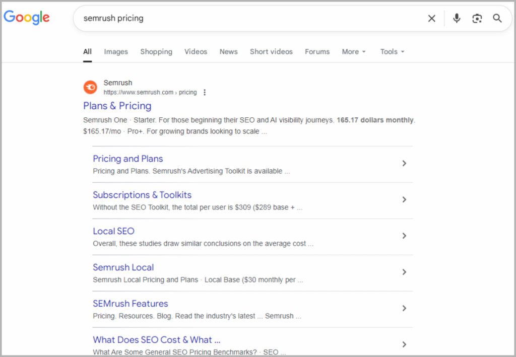
Task: Follow the Subscriptions & Toolkits link
Action: [x=142, y=195]
